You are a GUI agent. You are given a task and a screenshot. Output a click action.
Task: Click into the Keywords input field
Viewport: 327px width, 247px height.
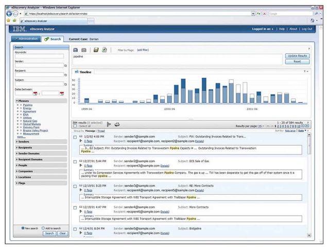pyautogui.click(x=39, y=57)
